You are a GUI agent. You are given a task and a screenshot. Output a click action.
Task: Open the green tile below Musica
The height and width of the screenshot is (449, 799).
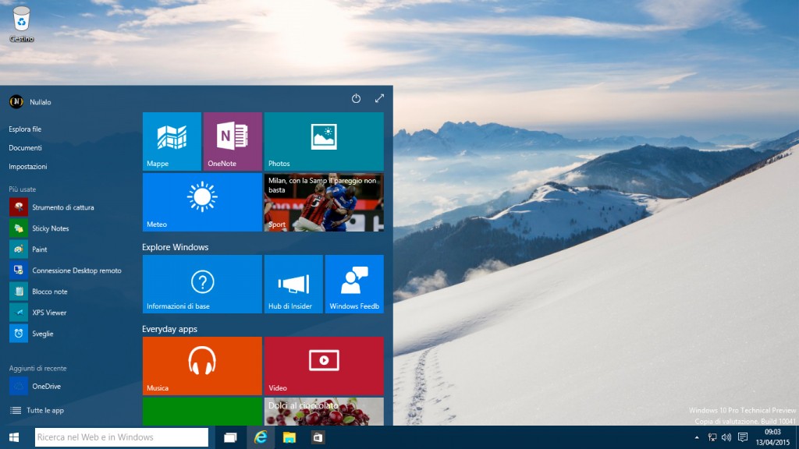point(202,412)
